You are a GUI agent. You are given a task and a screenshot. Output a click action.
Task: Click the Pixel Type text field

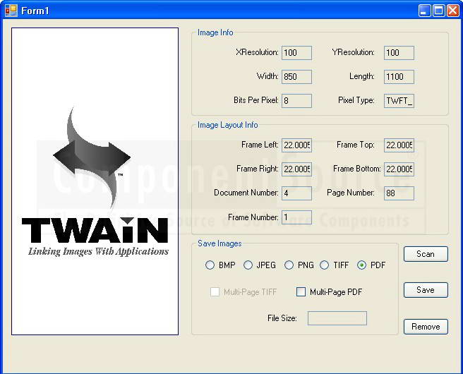(399, 101)
